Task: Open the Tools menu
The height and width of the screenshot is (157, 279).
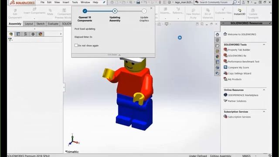Action: click(x=75, y=2)
